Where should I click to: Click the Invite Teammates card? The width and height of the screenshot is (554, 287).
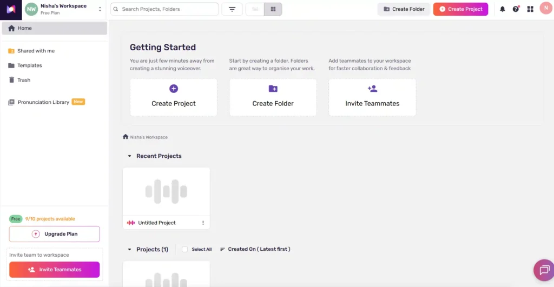click(x=372, y=97)
